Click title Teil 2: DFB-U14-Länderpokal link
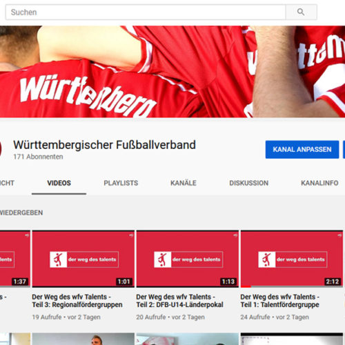 coord(179,301)
